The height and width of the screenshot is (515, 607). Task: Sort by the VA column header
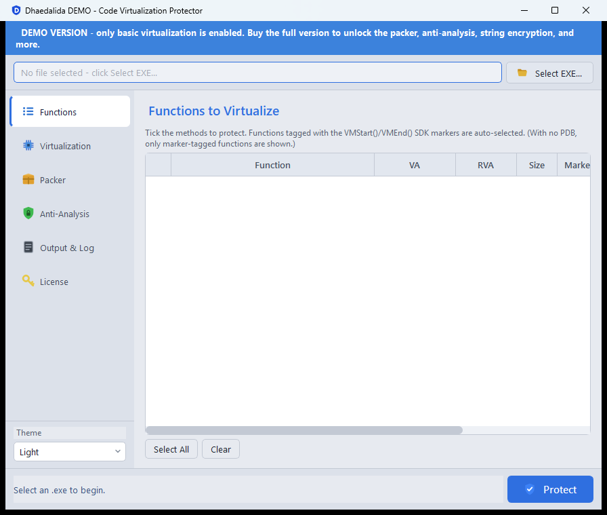415,165
